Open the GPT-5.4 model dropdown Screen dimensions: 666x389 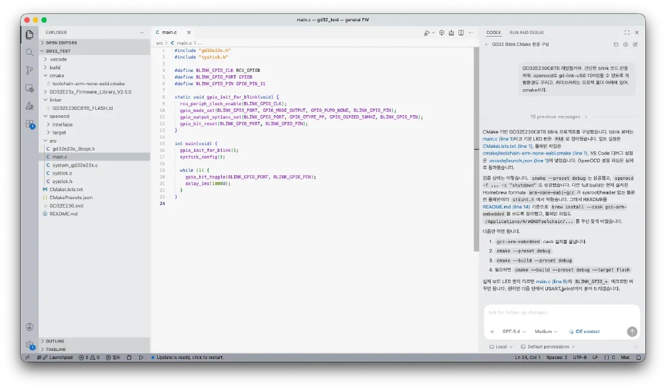(514, 332)
